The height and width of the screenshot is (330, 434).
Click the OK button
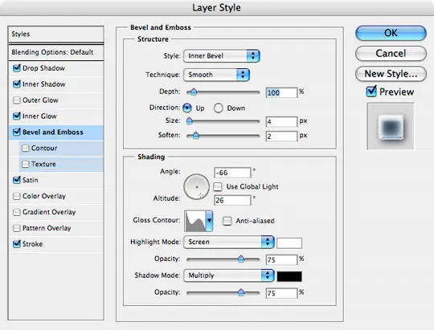(x=391, y=33)
